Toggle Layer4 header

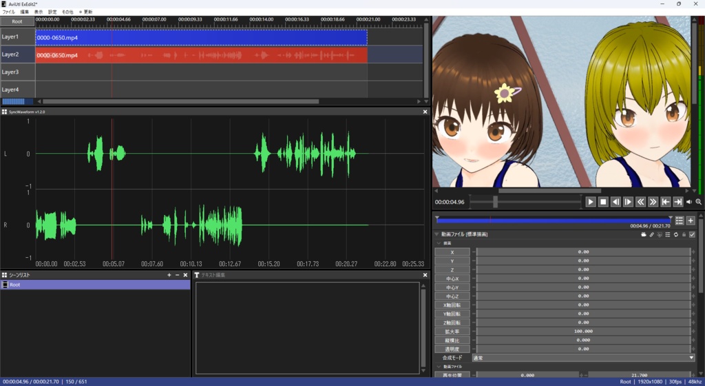[17, 89]
